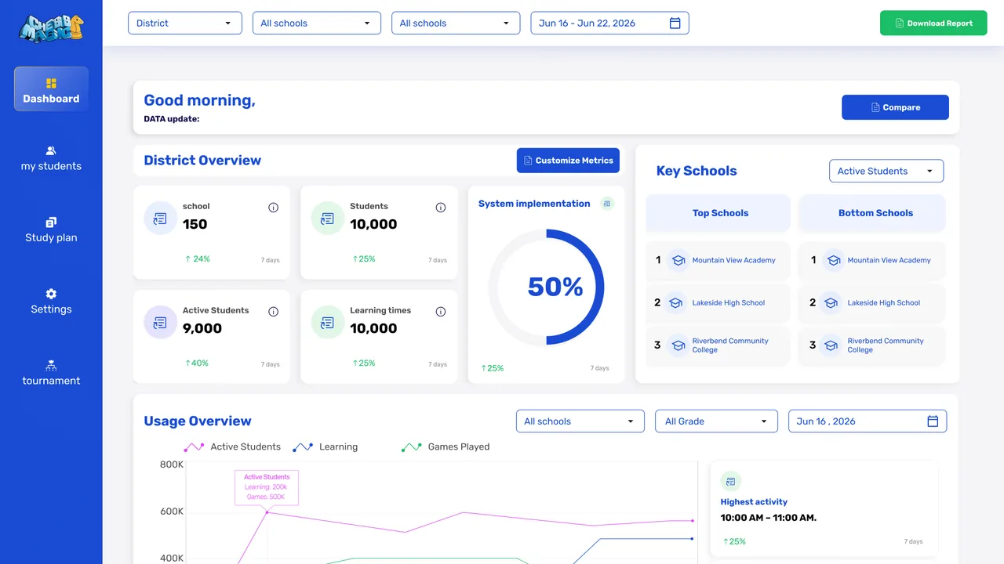Toggle Games Played series in chart legend
Viewport: 1004px width, 564px height.
(x=446, y=447)
